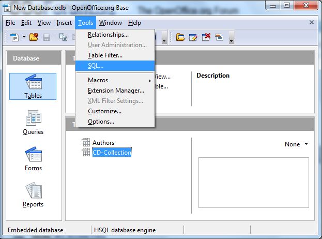Open the View menu
Viewport: 322px width, 239px height.
pyautogui.click(x=44, y=23)
